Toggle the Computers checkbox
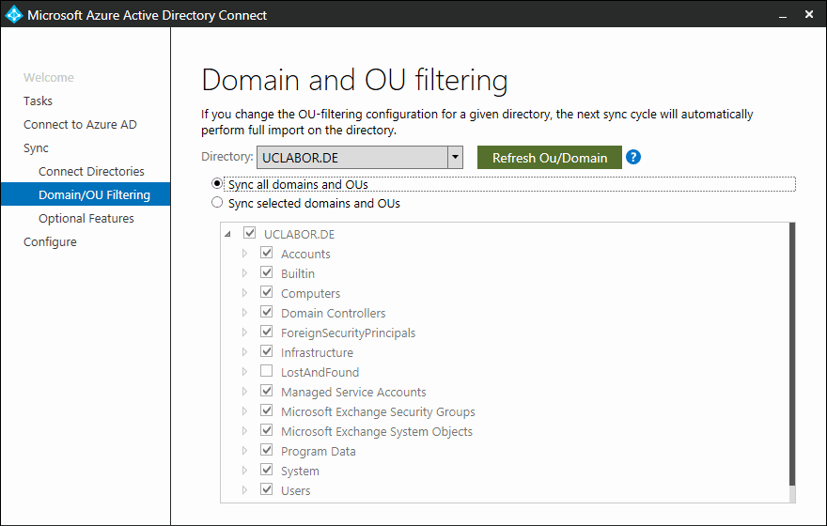Viewport: 827px width, 526px height. (x=266, y=292)
